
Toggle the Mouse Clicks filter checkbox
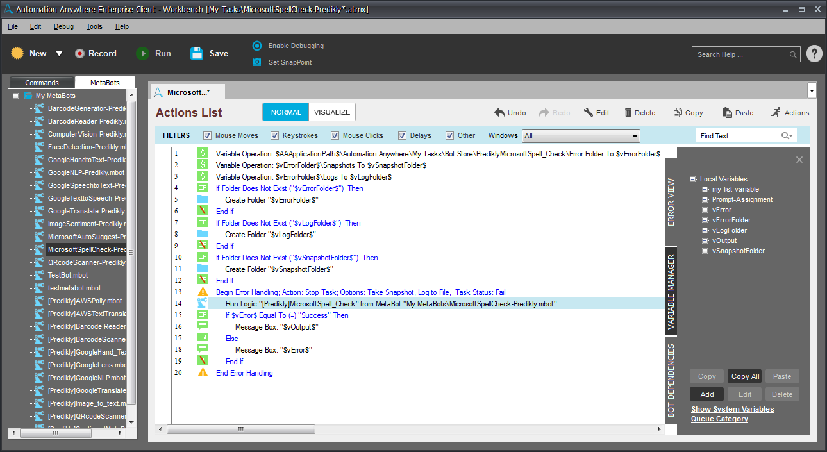click(x=335, y=135)
